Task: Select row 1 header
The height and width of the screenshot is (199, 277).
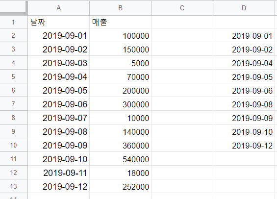Action: [x=13, y=22]
